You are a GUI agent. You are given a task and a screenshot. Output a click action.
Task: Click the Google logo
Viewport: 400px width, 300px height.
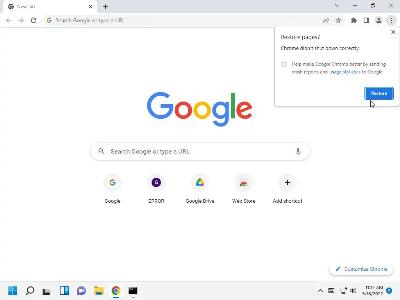point(200,109)
